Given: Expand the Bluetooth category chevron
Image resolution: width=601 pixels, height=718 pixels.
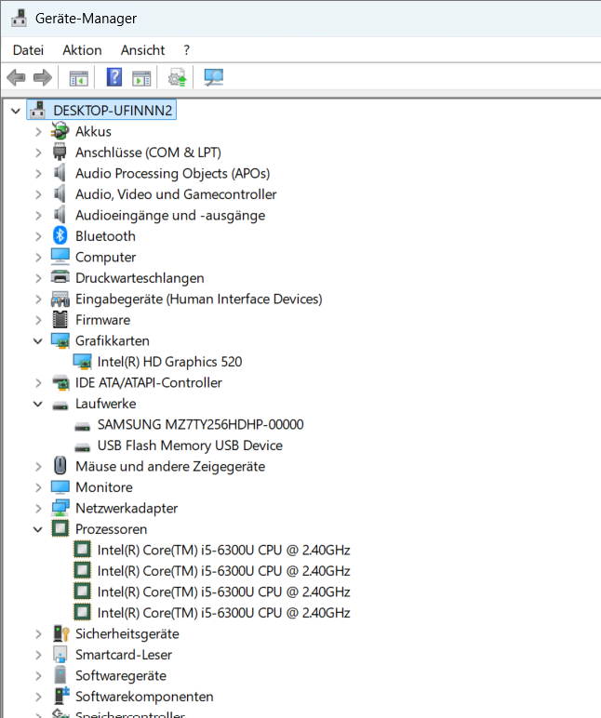Looking at the screenshot, I should point(38,236).
